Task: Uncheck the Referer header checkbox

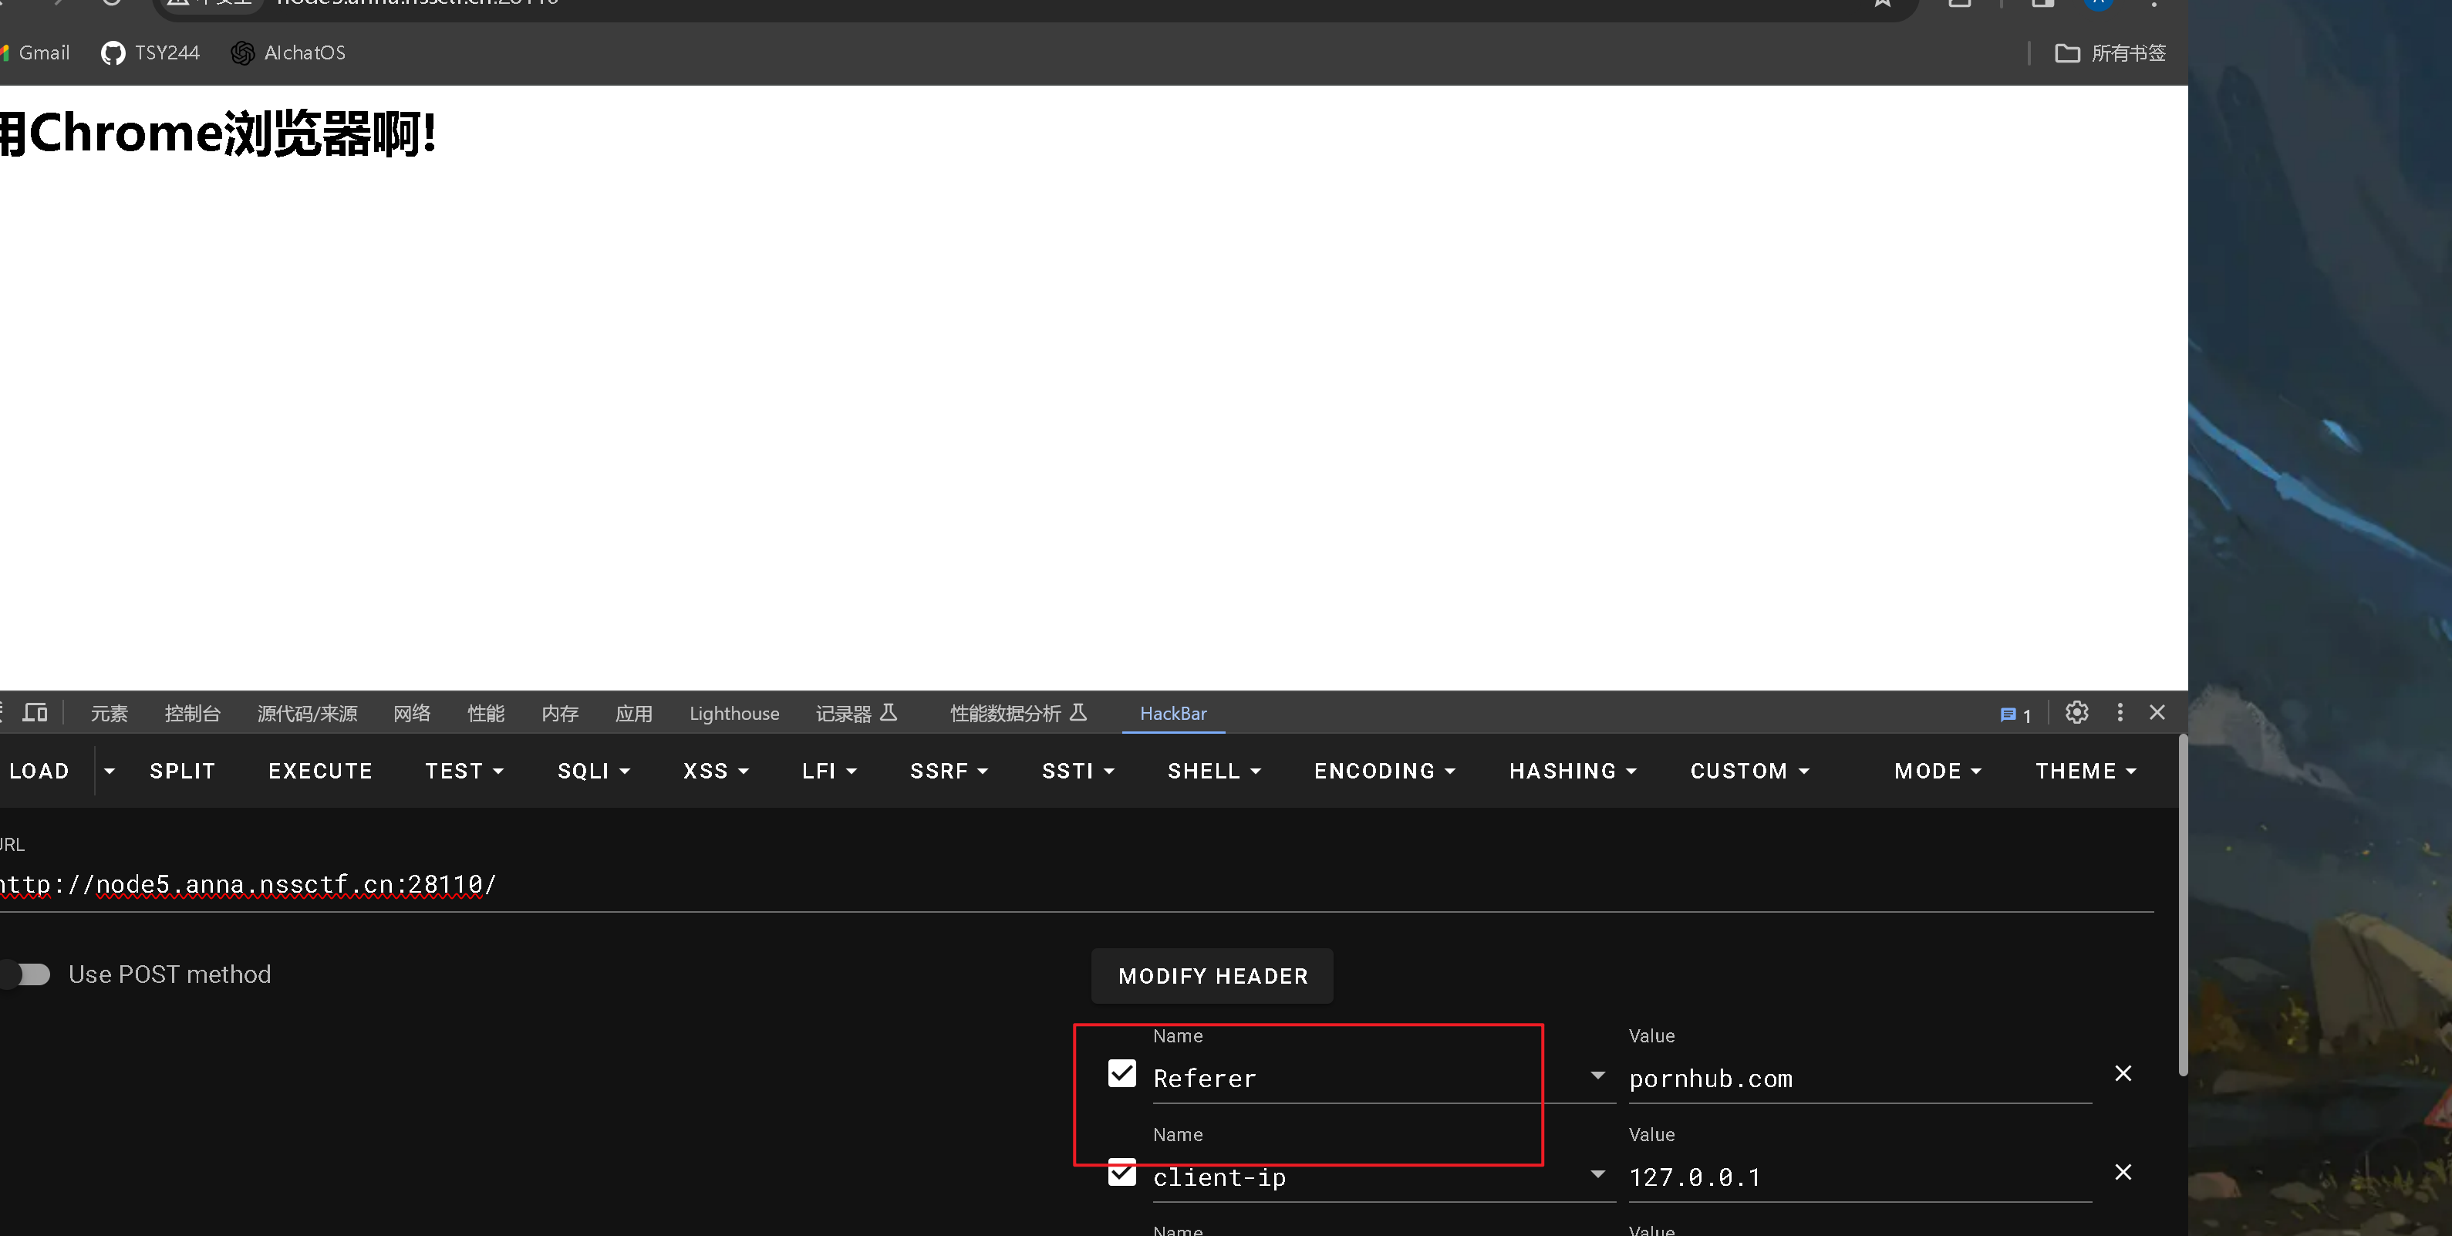Action: point(1121,1073)
